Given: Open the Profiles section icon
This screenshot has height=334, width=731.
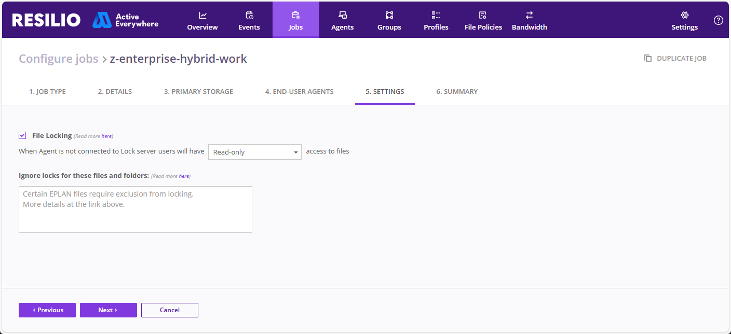Looking at the screenshot, I should click(x=436, y=15).
